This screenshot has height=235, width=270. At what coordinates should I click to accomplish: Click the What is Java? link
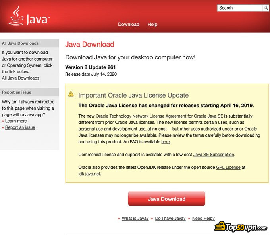tap(135, 219)
